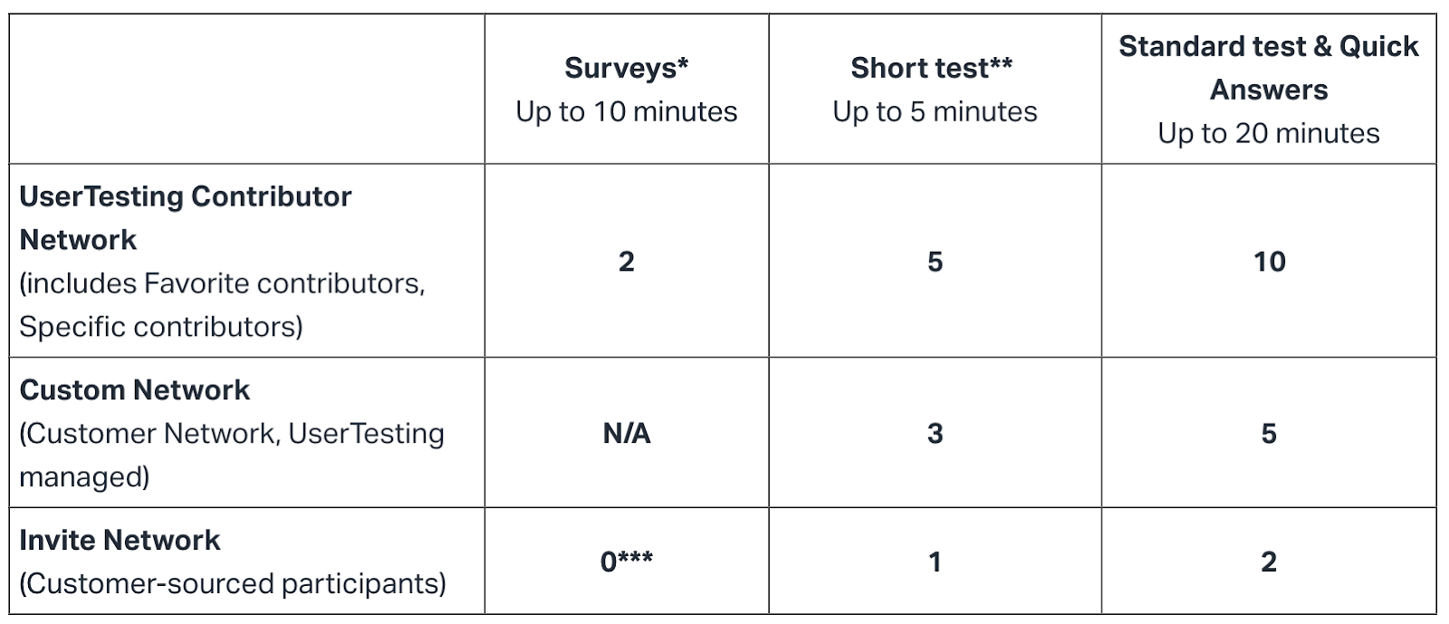Click the "(Customer-sourced participants)" description text
The image size is (1449, 624).
coord(233,584)
